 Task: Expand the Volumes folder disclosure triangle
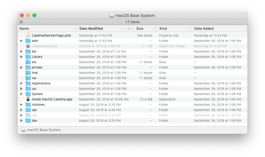click(22, 104)
